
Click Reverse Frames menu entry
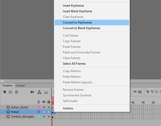pos(92,90)
